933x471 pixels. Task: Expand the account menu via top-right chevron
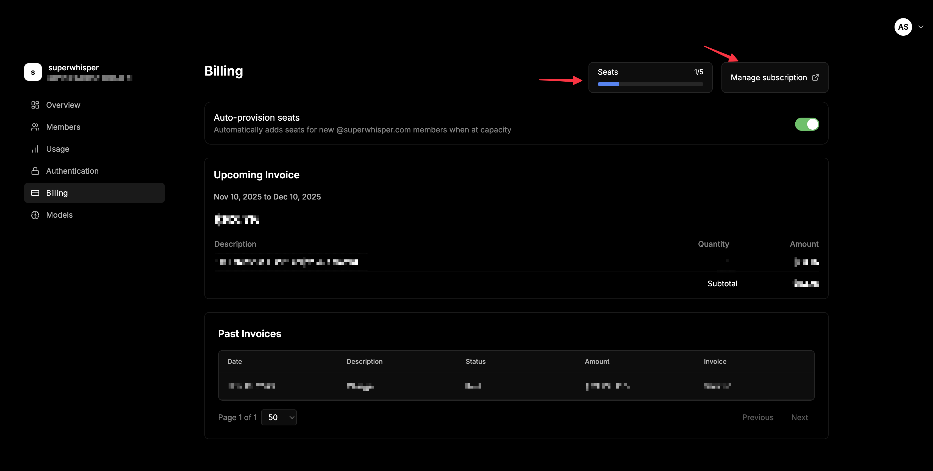click(x=921, y=27)
